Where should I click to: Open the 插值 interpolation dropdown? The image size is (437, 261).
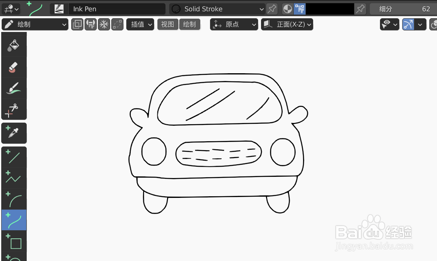(140, 25)
